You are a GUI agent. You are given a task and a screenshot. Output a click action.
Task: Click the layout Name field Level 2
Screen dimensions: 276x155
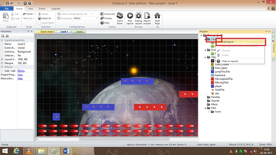[25, 44]
